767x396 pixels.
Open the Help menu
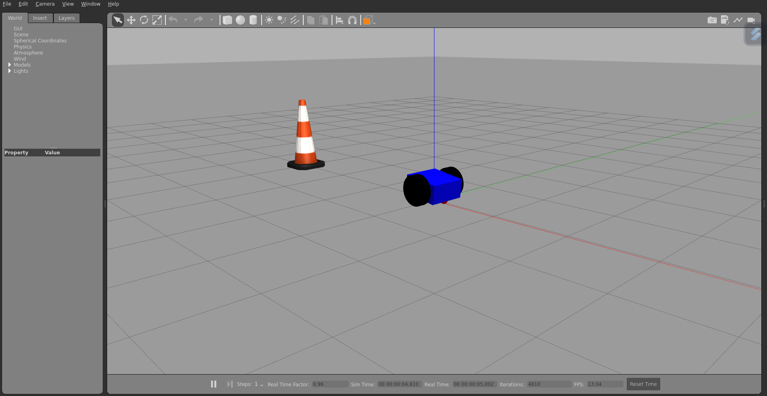pyautogui.click(x=113, y=4)
